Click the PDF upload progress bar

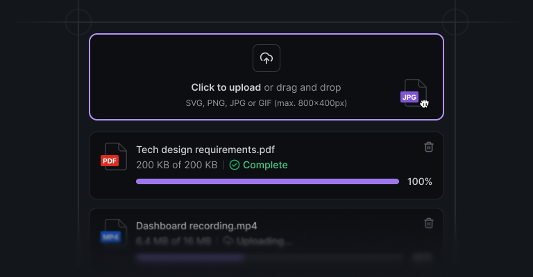point(267,181)
